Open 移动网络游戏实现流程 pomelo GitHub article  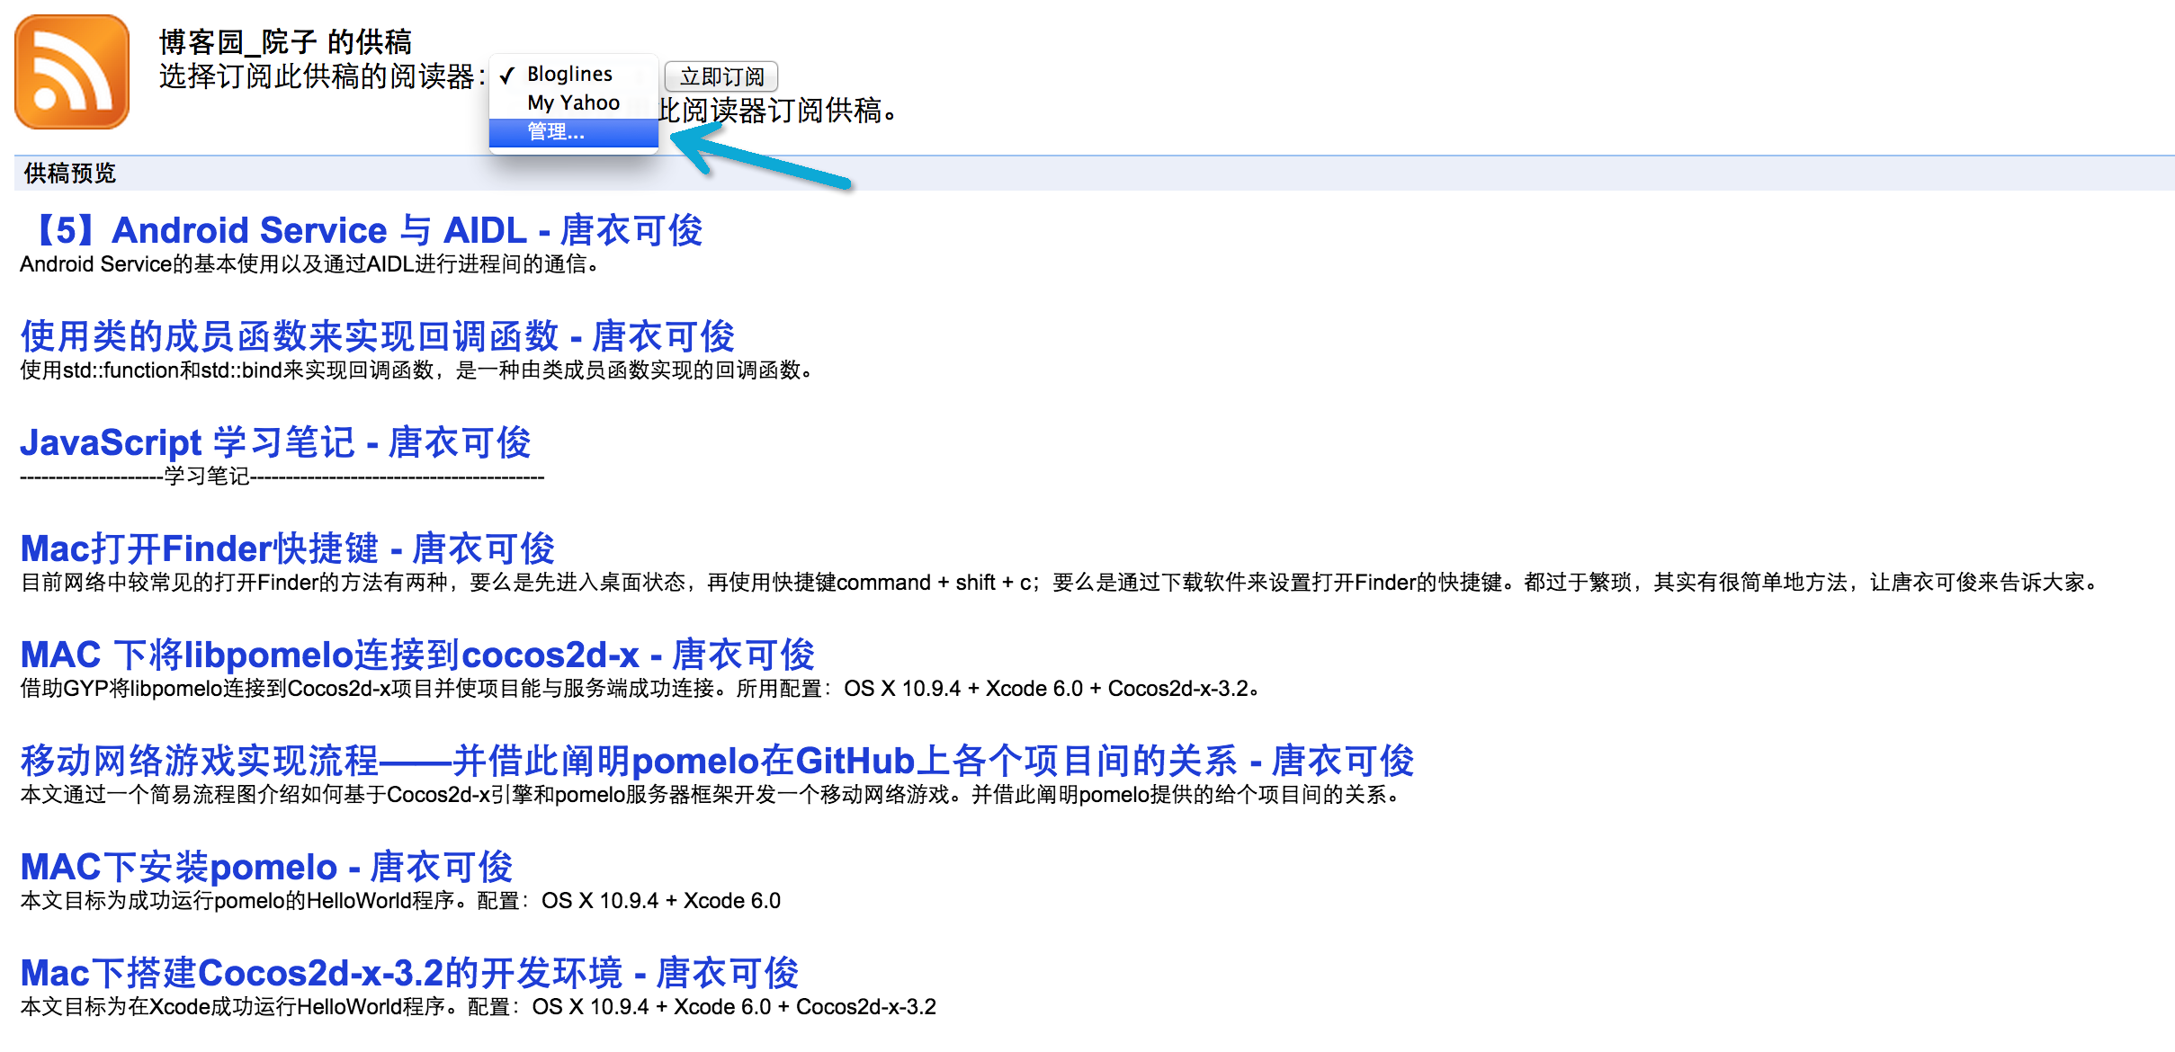(x=717, y=761)
